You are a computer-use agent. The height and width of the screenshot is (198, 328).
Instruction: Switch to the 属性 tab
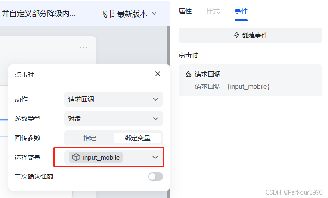coord(185,11)
